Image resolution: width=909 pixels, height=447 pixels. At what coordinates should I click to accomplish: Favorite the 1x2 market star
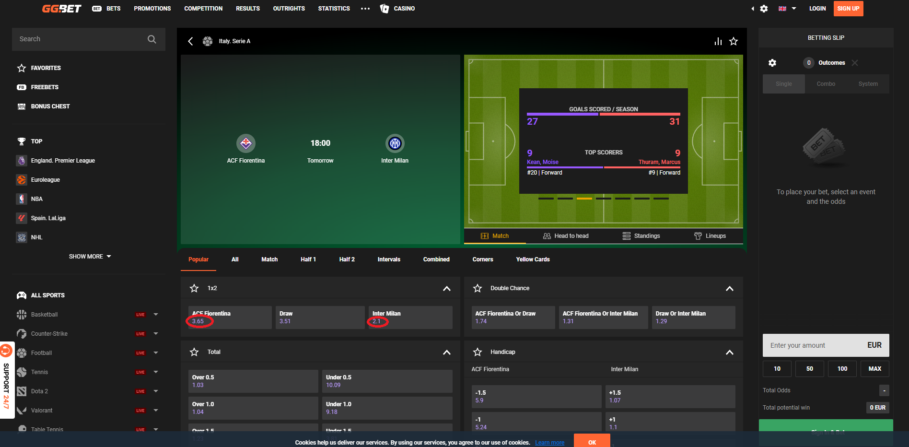click(x=194, y=288)
